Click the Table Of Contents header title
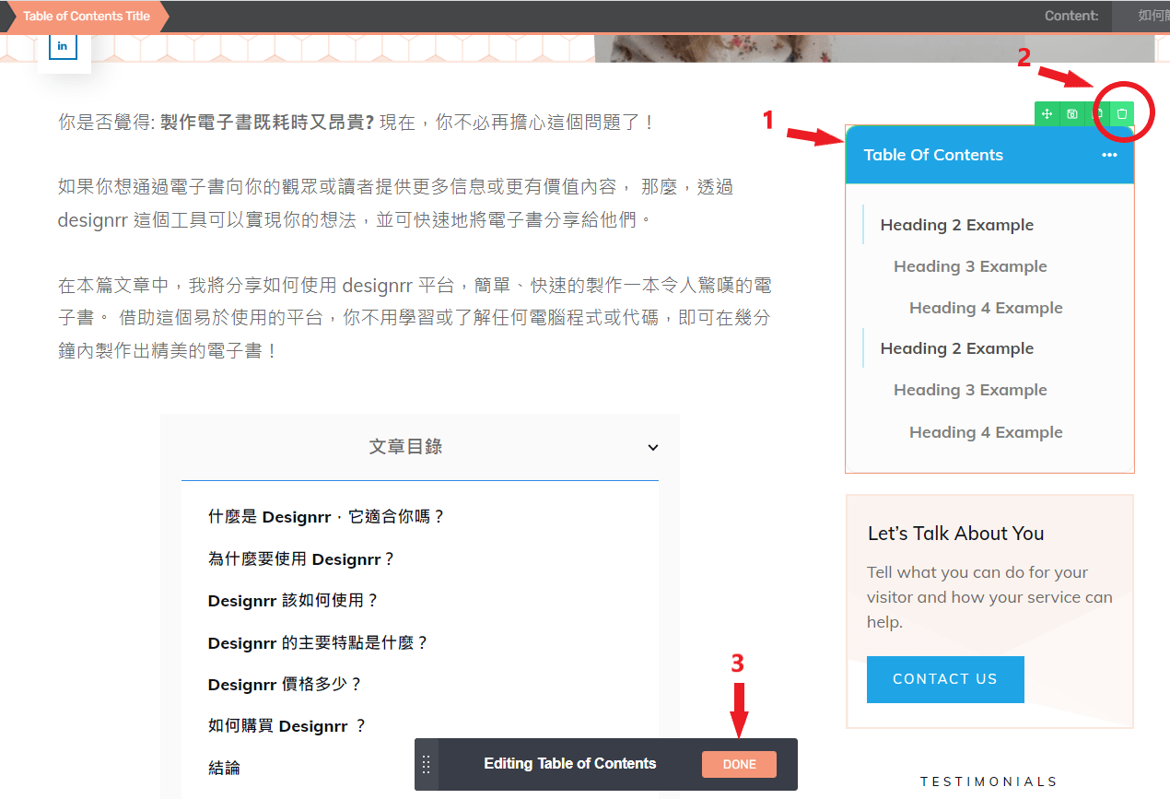The width and height of the screenshot is (1170, 799). pos(933,155)
